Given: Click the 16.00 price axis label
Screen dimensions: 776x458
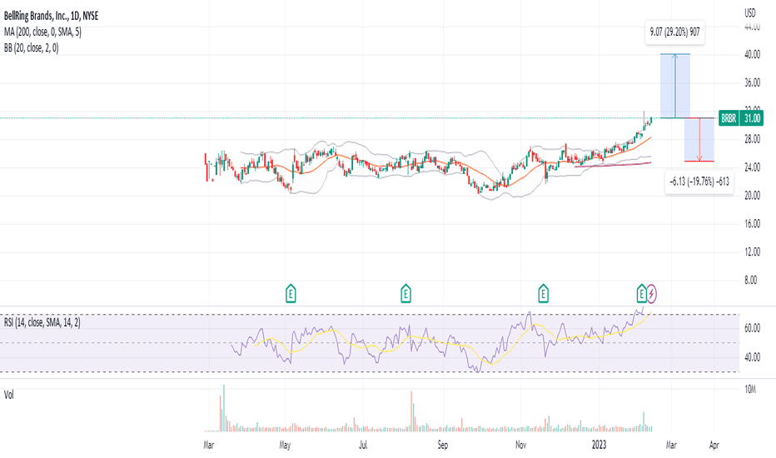Looking at the screenshot, I should 752,224.
